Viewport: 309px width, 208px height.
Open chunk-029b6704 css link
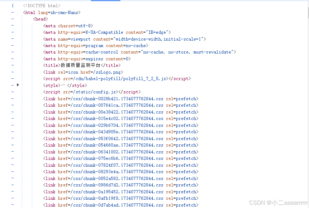[117, 125]
